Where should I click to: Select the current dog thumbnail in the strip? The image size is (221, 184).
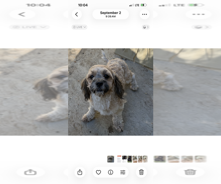pos(110,159)
